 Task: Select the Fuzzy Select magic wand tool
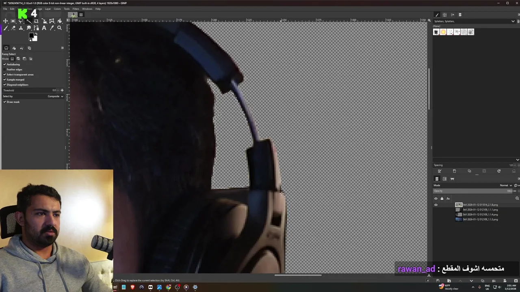pyautogui.click(x=28, y=21)
